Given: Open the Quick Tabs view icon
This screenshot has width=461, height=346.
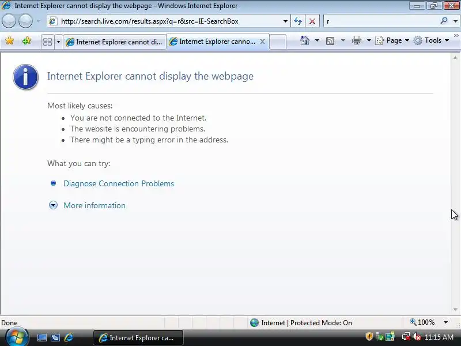Looking at the screenshot, I should coord(47,42).
